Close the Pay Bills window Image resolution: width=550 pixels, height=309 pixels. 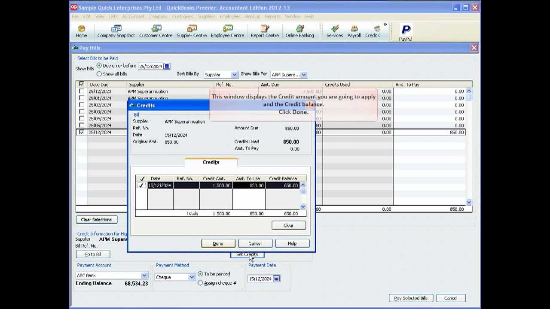(x=474, y=48)
